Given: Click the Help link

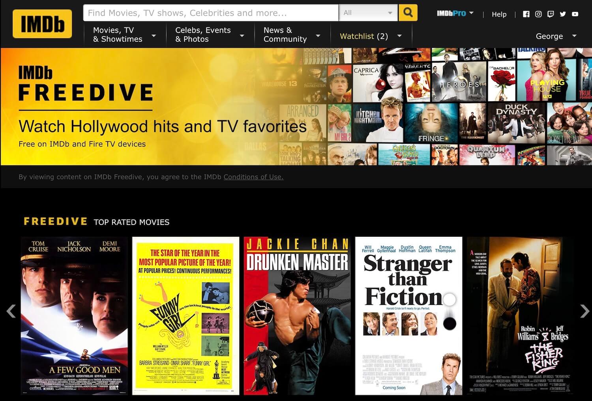Looking at the screenshot, I should click(x=499, y=14).
